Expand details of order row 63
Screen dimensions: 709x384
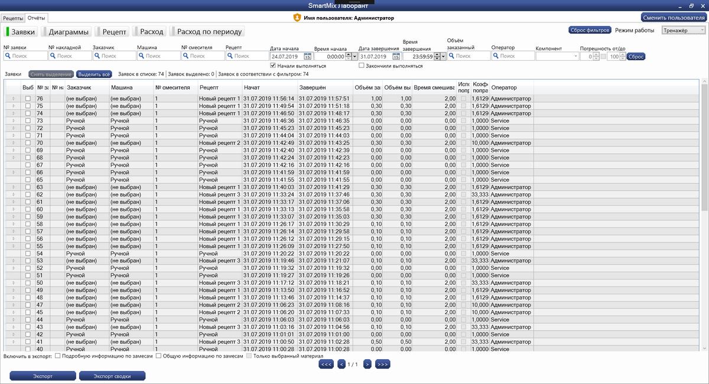[14, 187]
